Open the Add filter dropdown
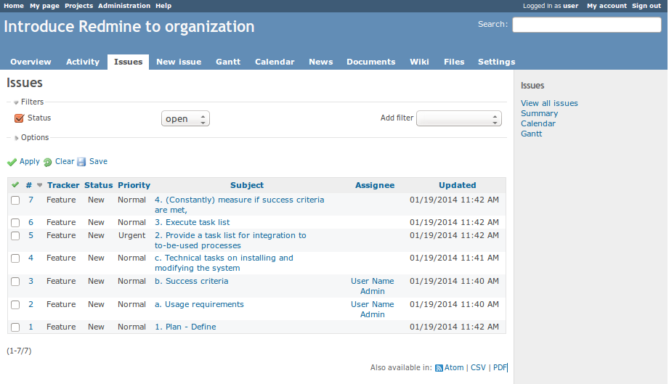669x384 pixels. click(458, 118)
